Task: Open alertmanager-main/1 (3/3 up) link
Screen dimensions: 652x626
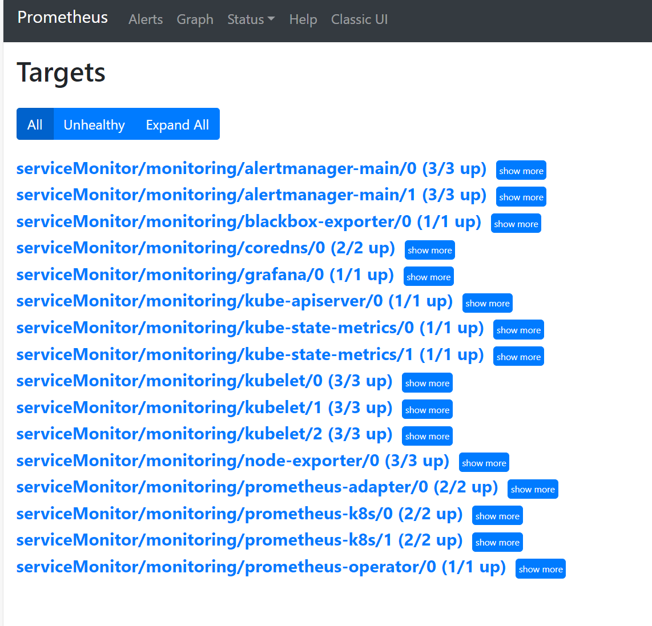Action: click(251, 195)
